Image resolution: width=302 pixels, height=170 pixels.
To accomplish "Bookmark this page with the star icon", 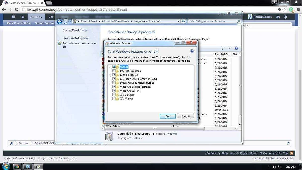I will tap(284, 9).
